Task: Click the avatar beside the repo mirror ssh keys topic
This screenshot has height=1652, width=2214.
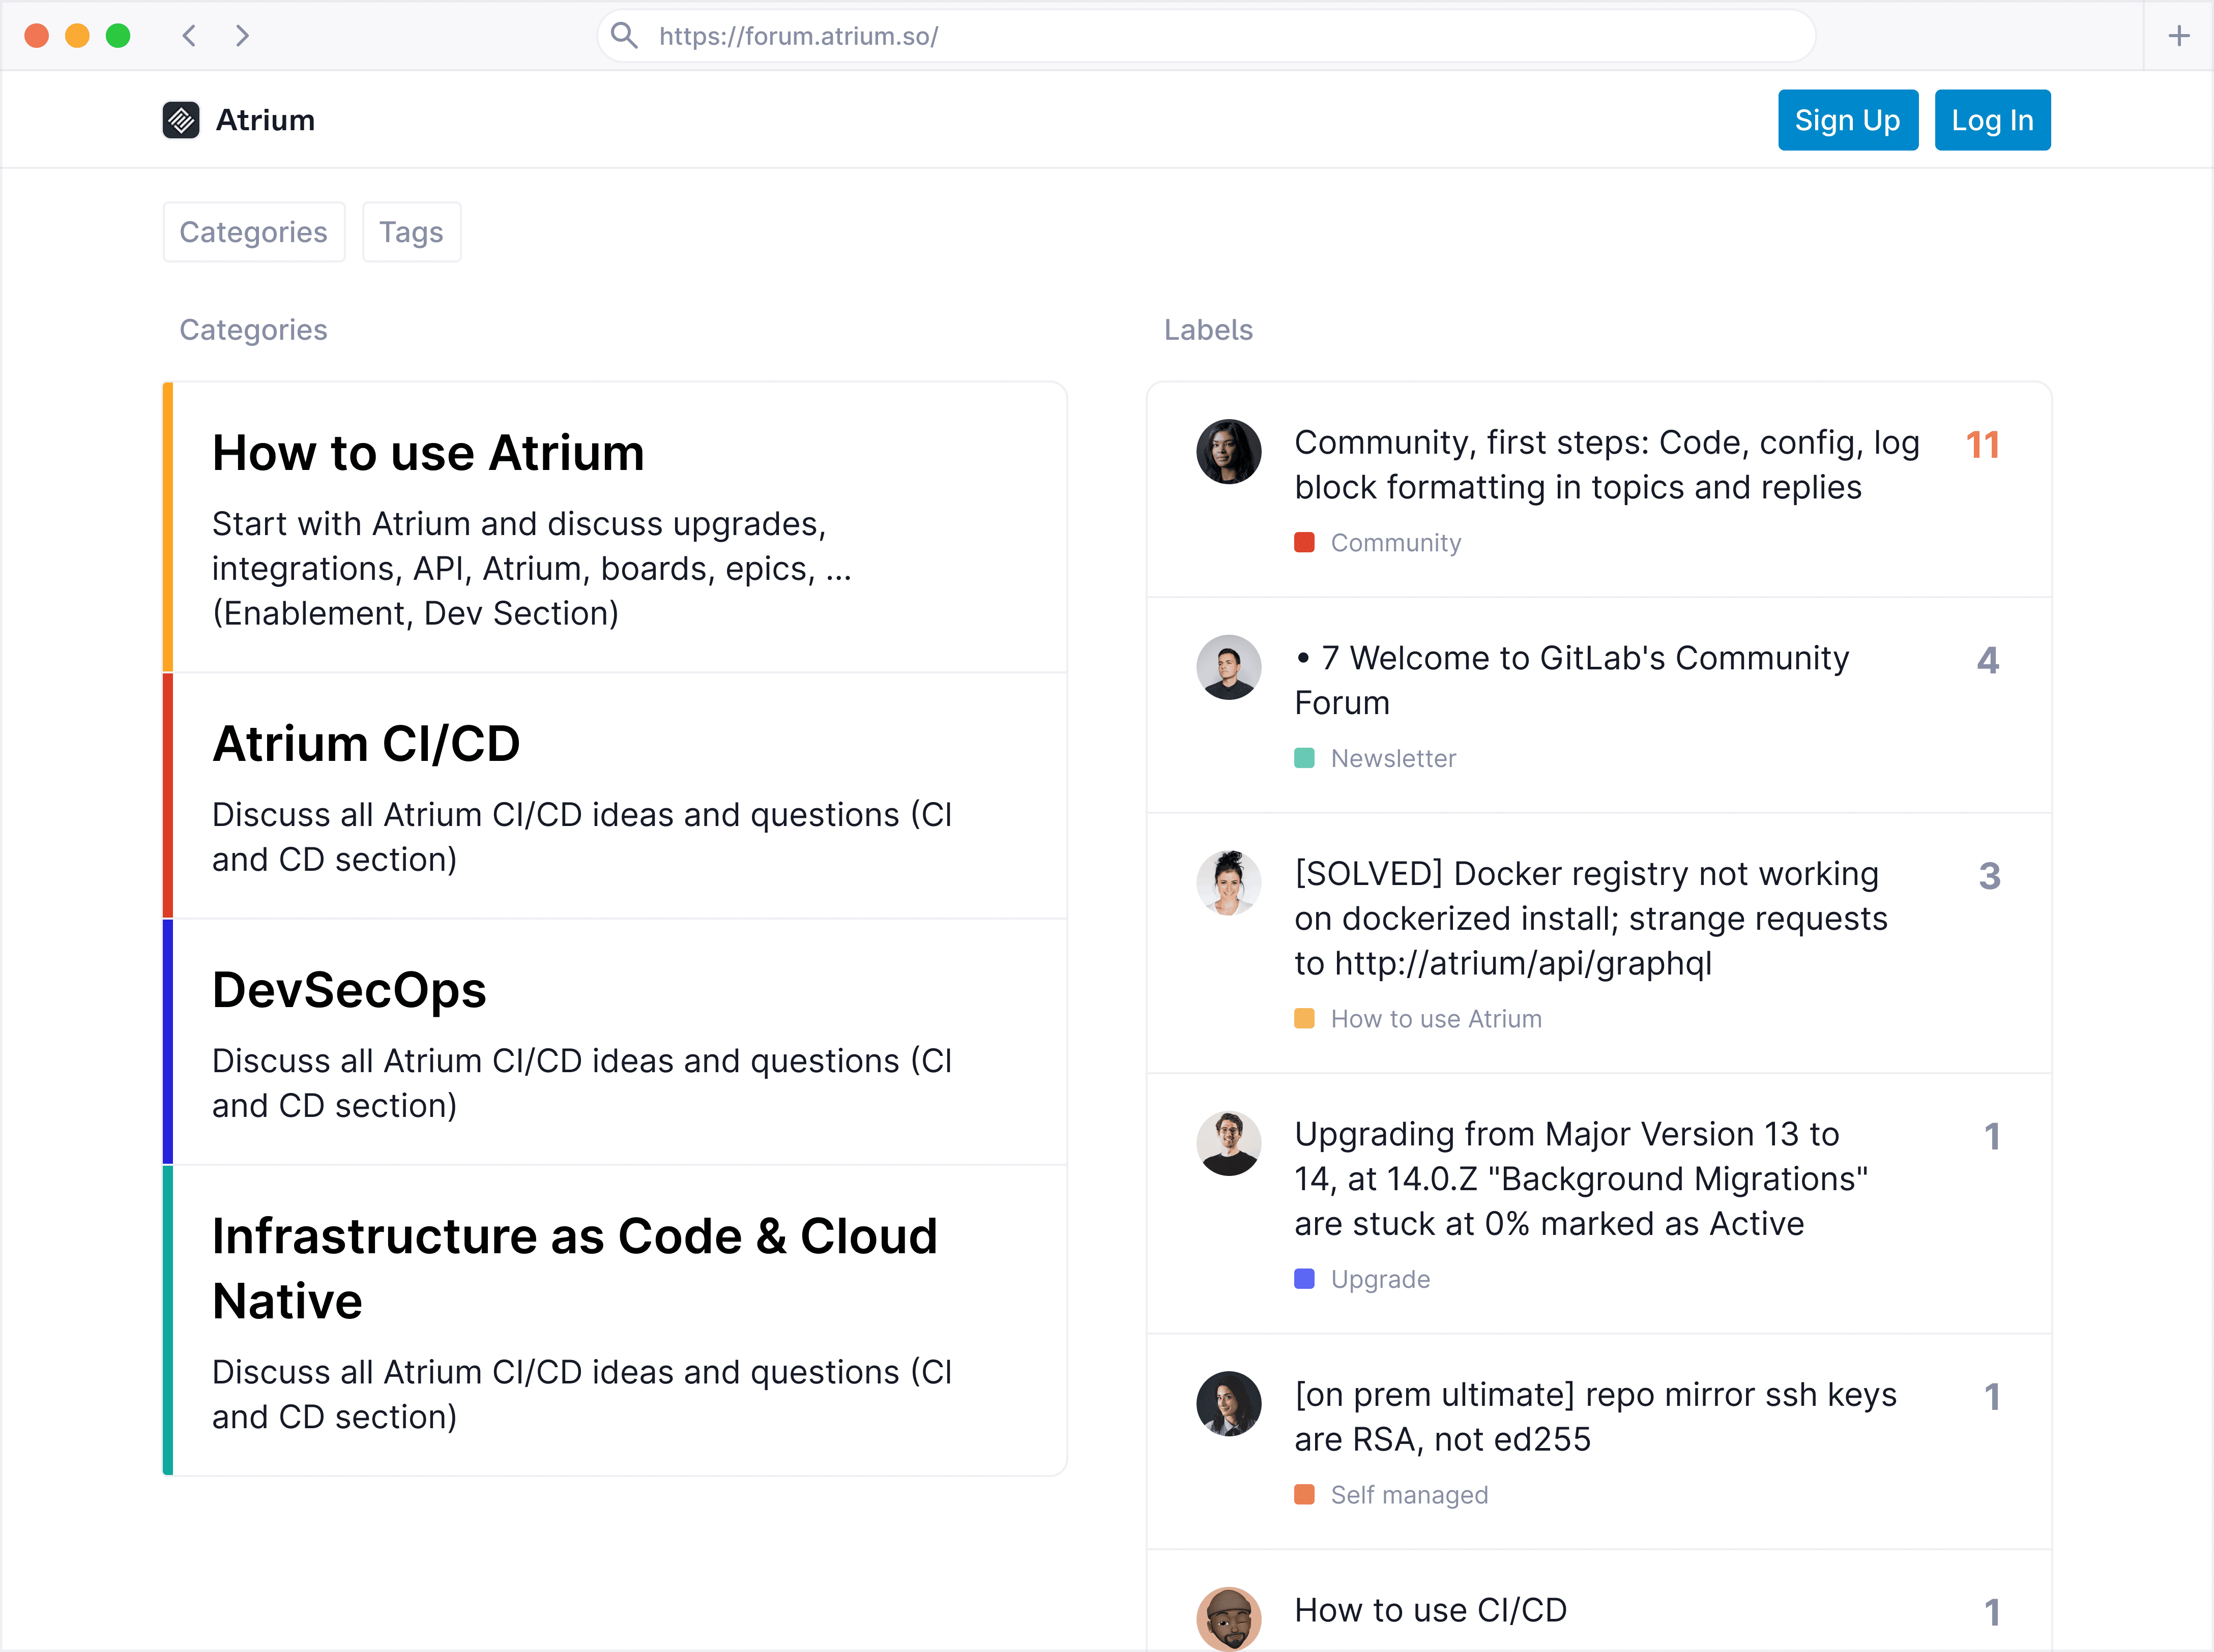Action: point(1229,1404)
